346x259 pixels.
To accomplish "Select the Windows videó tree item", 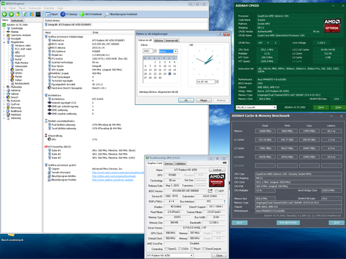I will [x=21, y=45].
